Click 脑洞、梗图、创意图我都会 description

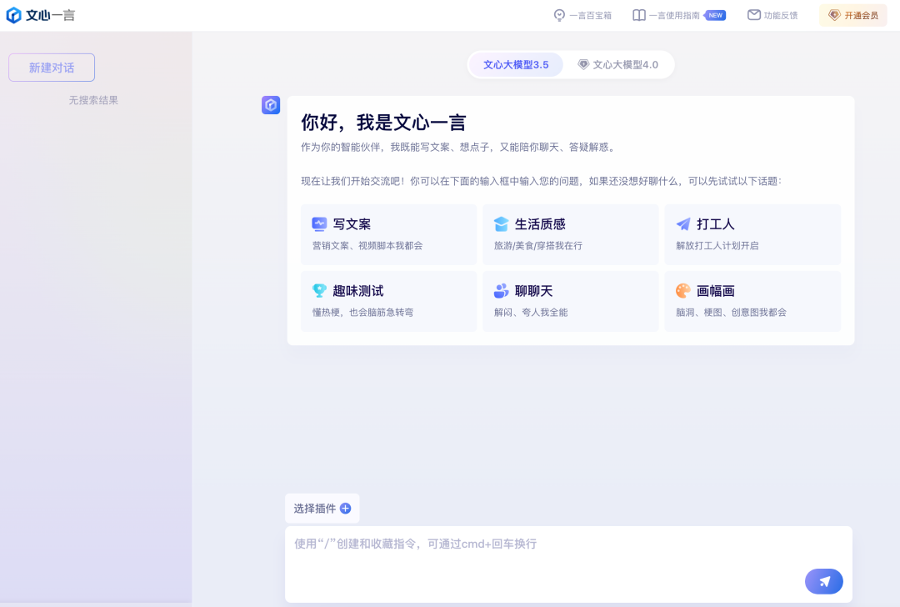(731, 313)
